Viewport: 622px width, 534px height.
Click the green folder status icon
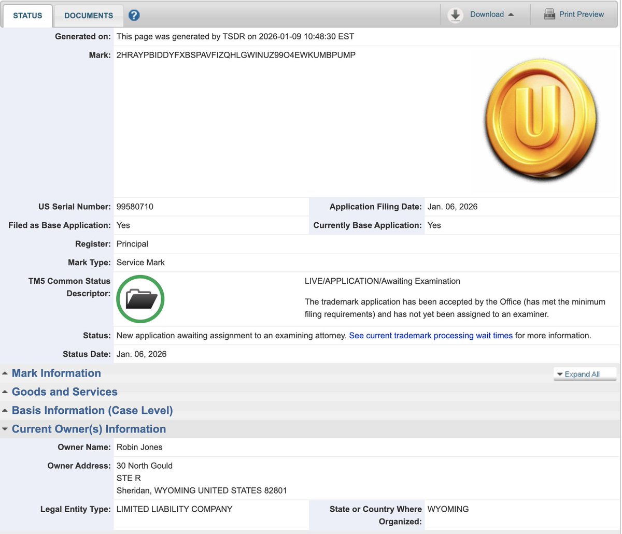coord(140,299)
